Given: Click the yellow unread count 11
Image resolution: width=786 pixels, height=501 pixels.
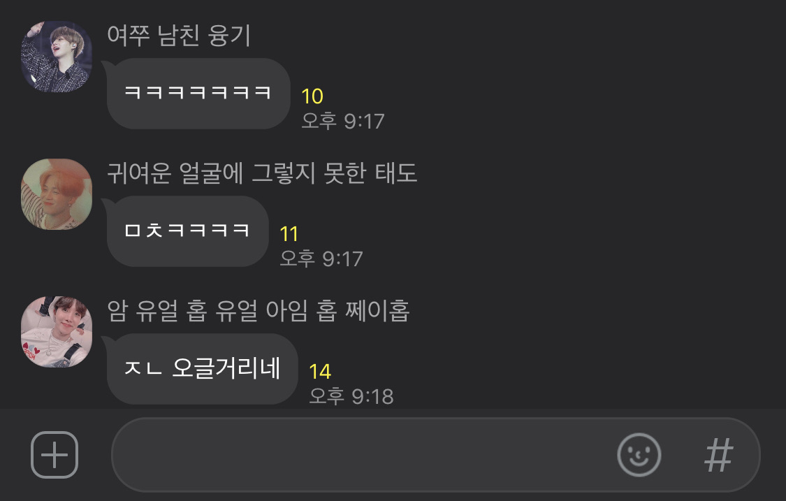Looking at the screenshot, I should 289,233.
